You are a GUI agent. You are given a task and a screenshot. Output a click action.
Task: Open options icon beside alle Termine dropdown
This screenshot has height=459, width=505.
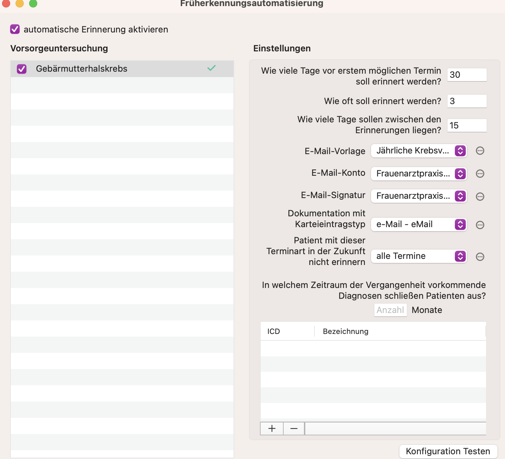pos(480,257)
